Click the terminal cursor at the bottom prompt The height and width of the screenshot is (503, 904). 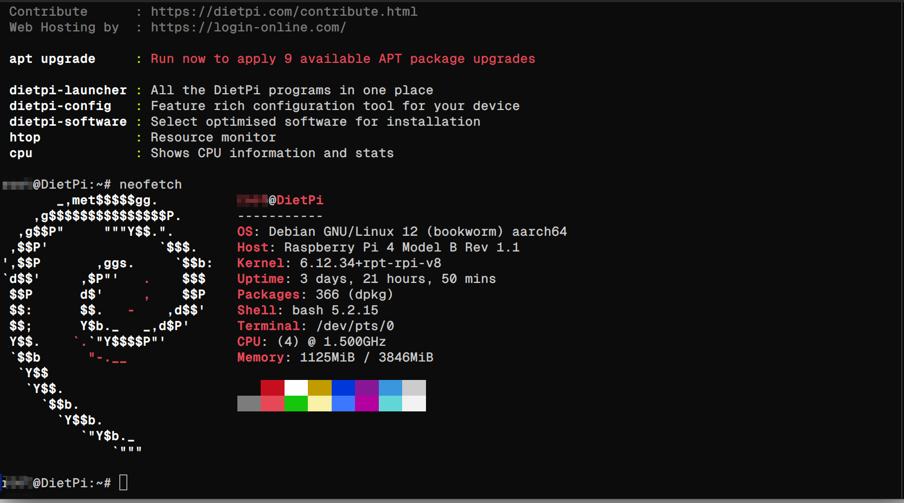point(124,482)
